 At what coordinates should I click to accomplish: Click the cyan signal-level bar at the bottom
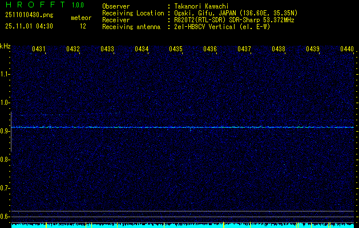183,226
